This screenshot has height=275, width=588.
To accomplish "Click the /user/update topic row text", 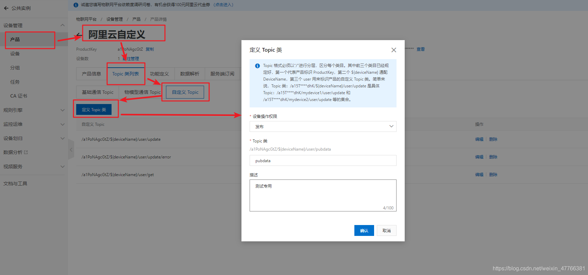I will pyautogui.click(x=121, y=139).
